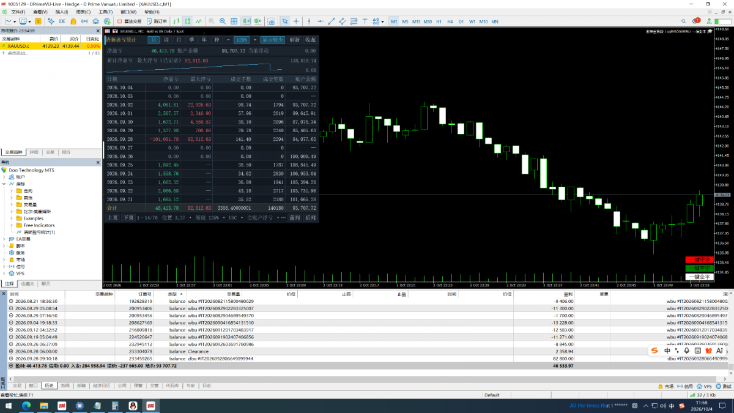Expand the EA交易 tree node
The height and width of the screenshot is (413, 734).
[4, 239]
